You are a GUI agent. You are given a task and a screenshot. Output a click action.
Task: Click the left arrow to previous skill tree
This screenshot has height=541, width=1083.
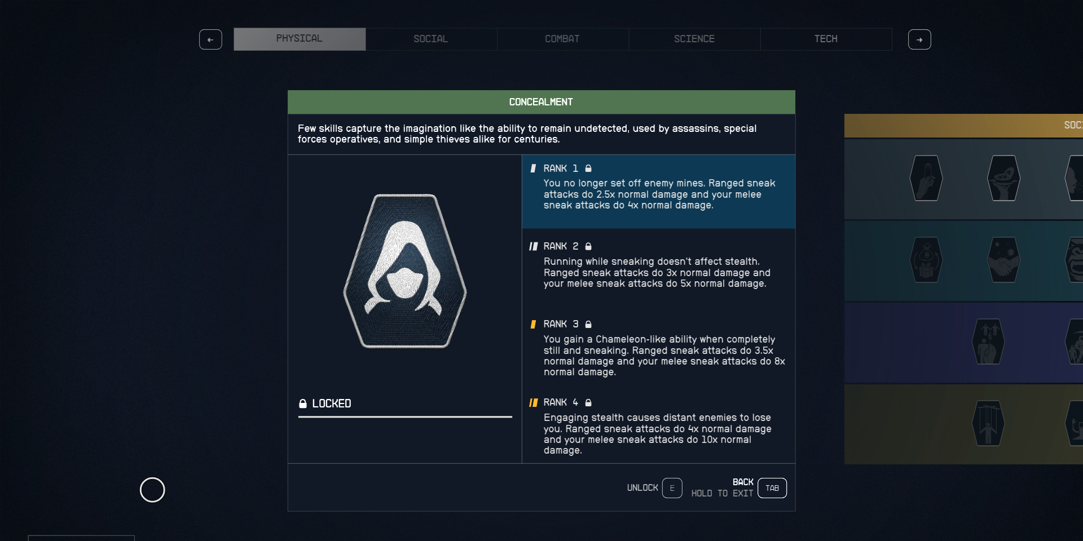pyautogui.click(x=210, y=39)
